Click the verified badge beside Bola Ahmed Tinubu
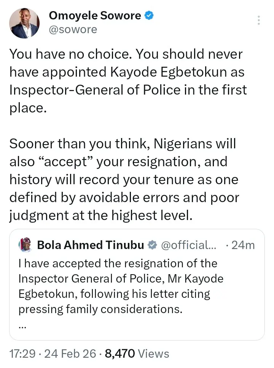The width and height of the screenshot is (274, 368). 152,245
